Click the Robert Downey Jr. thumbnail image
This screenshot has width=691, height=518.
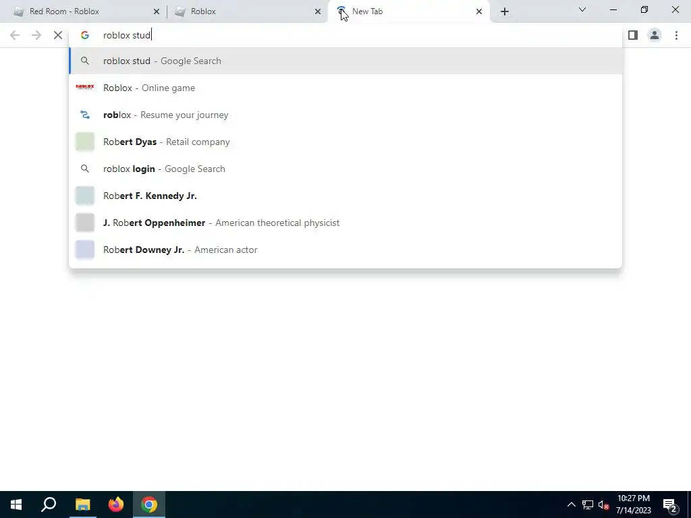point(84,250)
